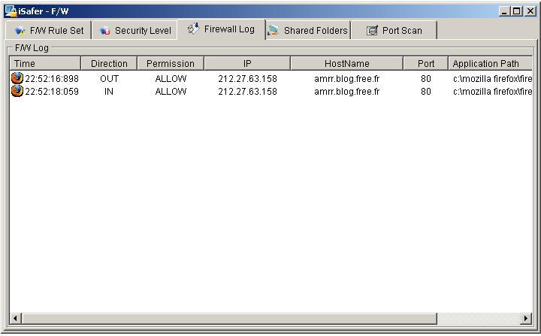This screenshot has height=336, width=541.
Task: Click the Firewall Log tab icon
Action: click(193, 29)
